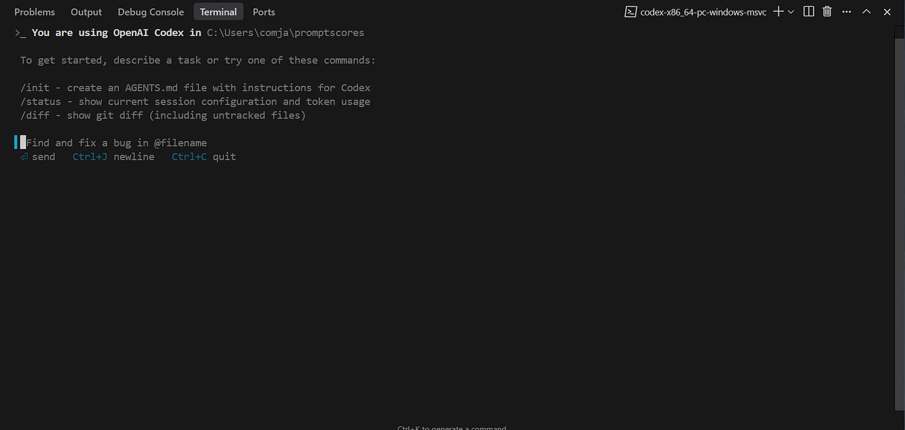The image size is (905, 430).
Task: Close the panel with X icon
Action: [x=887, y=11]
